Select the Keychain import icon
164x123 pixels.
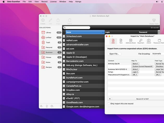[x=141, y=41]
